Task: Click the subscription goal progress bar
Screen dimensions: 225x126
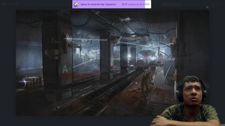Action: click(112, 4)
